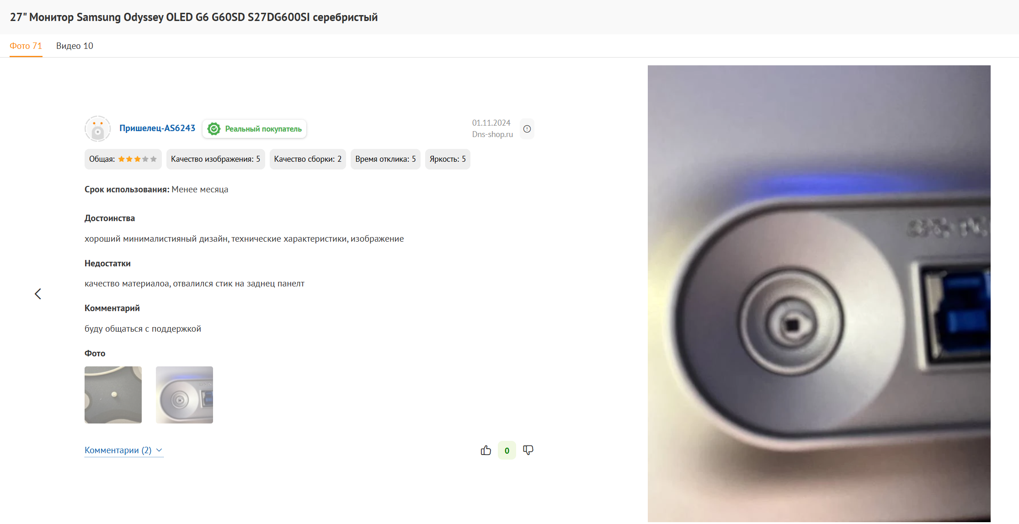Screen dimensions: 1019x524
Task: Click the Качество изображения: 5 chip
Action: 215,159
